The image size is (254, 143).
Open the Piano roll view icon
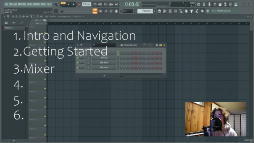pos(165,11)
